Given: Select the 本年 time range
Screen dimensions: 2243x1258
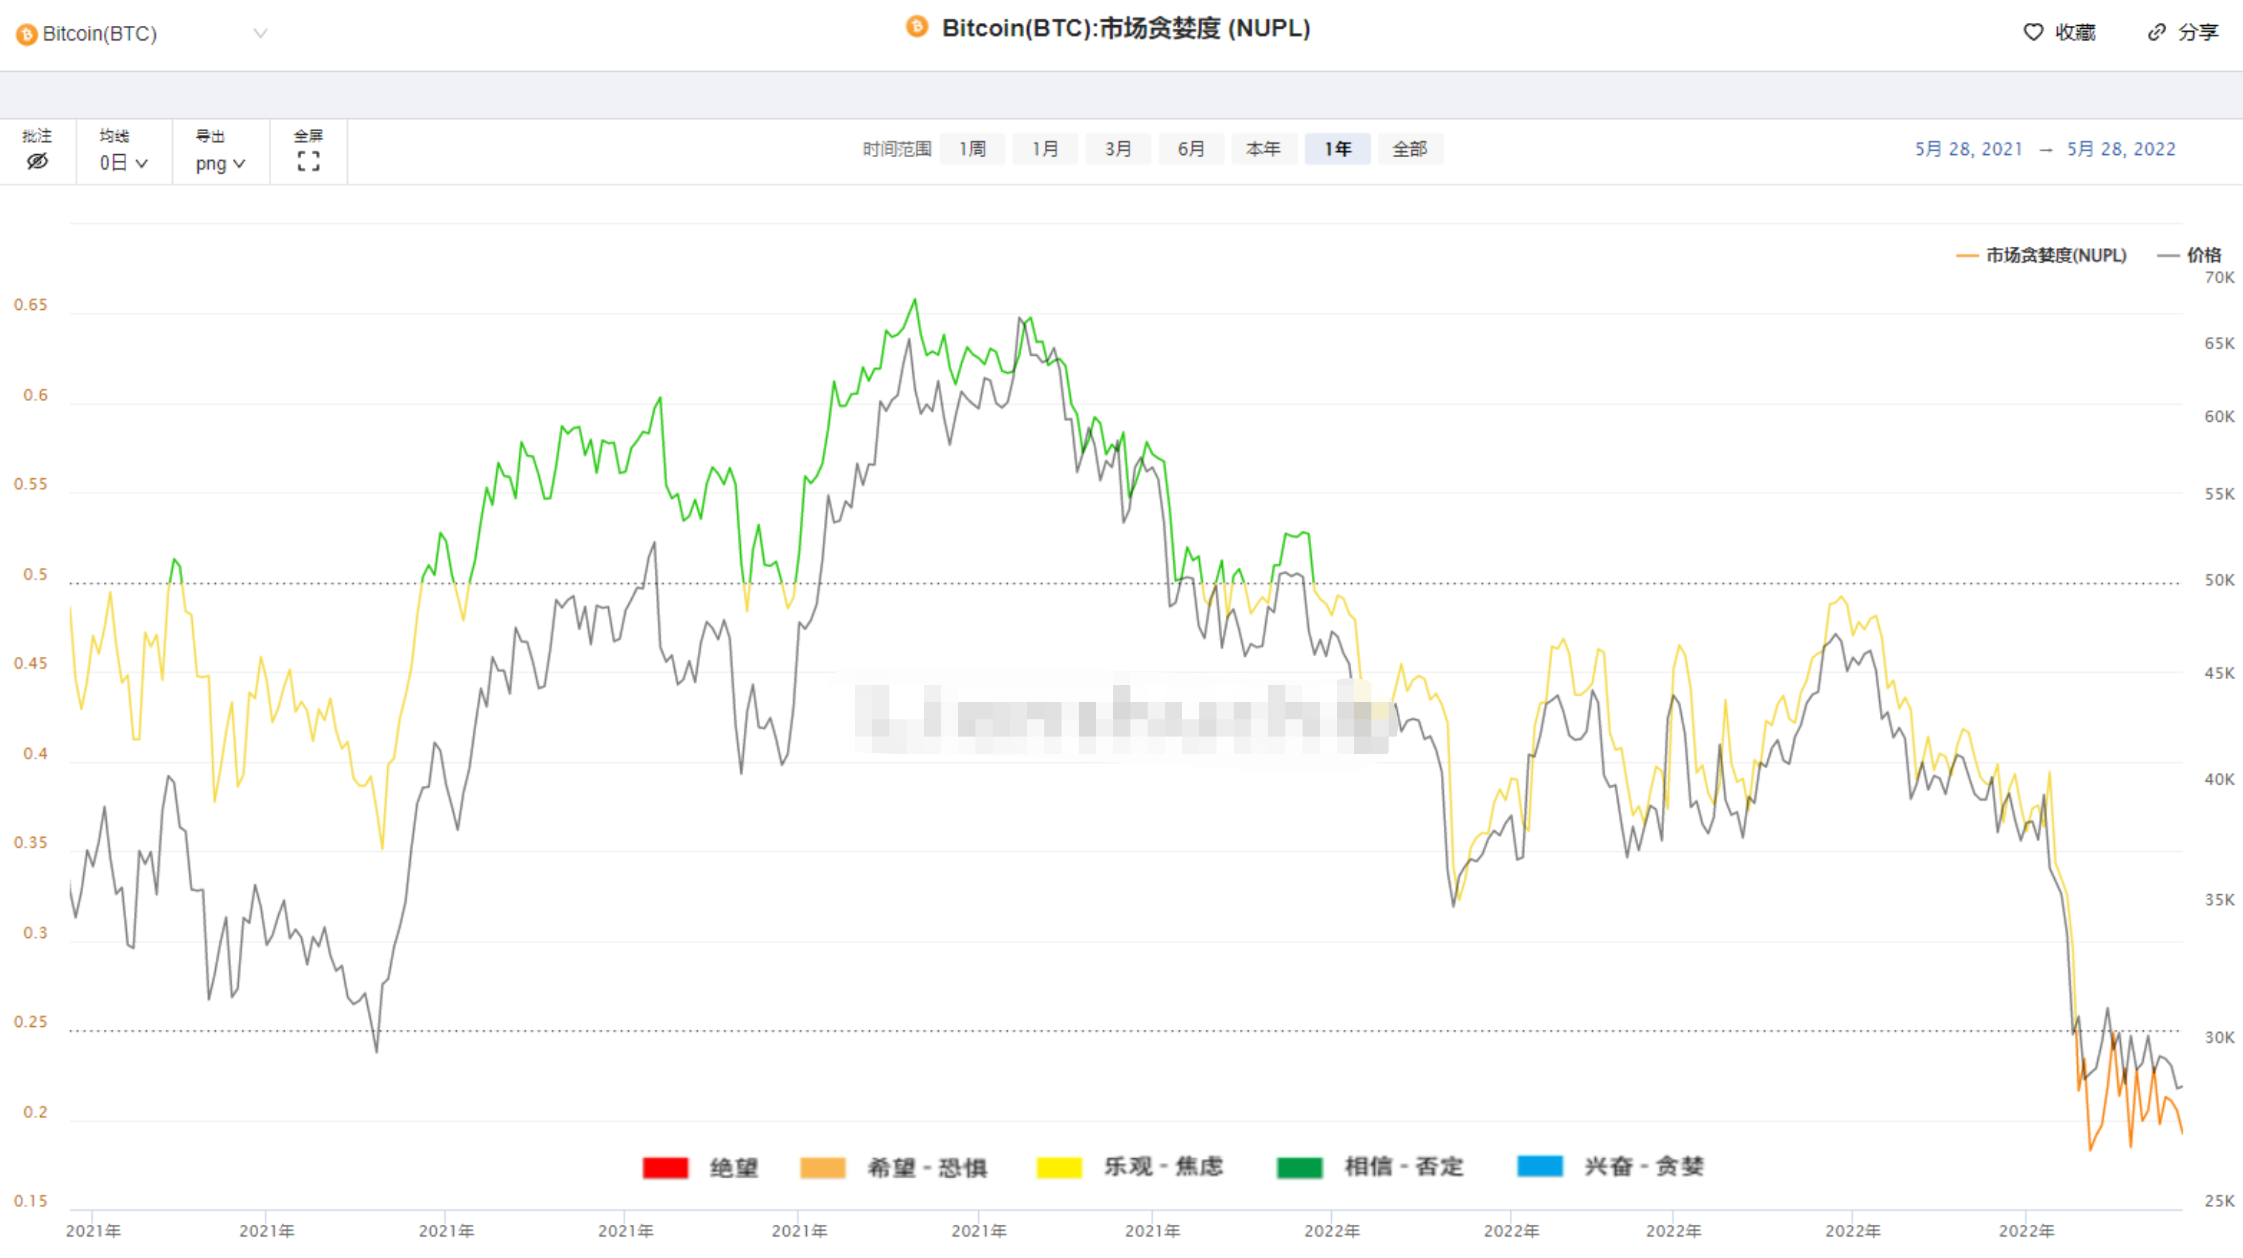Looking at the screenshot, I should tap(1264, 149).
